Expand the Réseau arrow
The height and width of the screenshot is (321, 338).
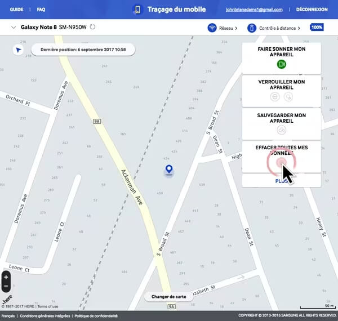pyautogui.click(x=236, y=28)
